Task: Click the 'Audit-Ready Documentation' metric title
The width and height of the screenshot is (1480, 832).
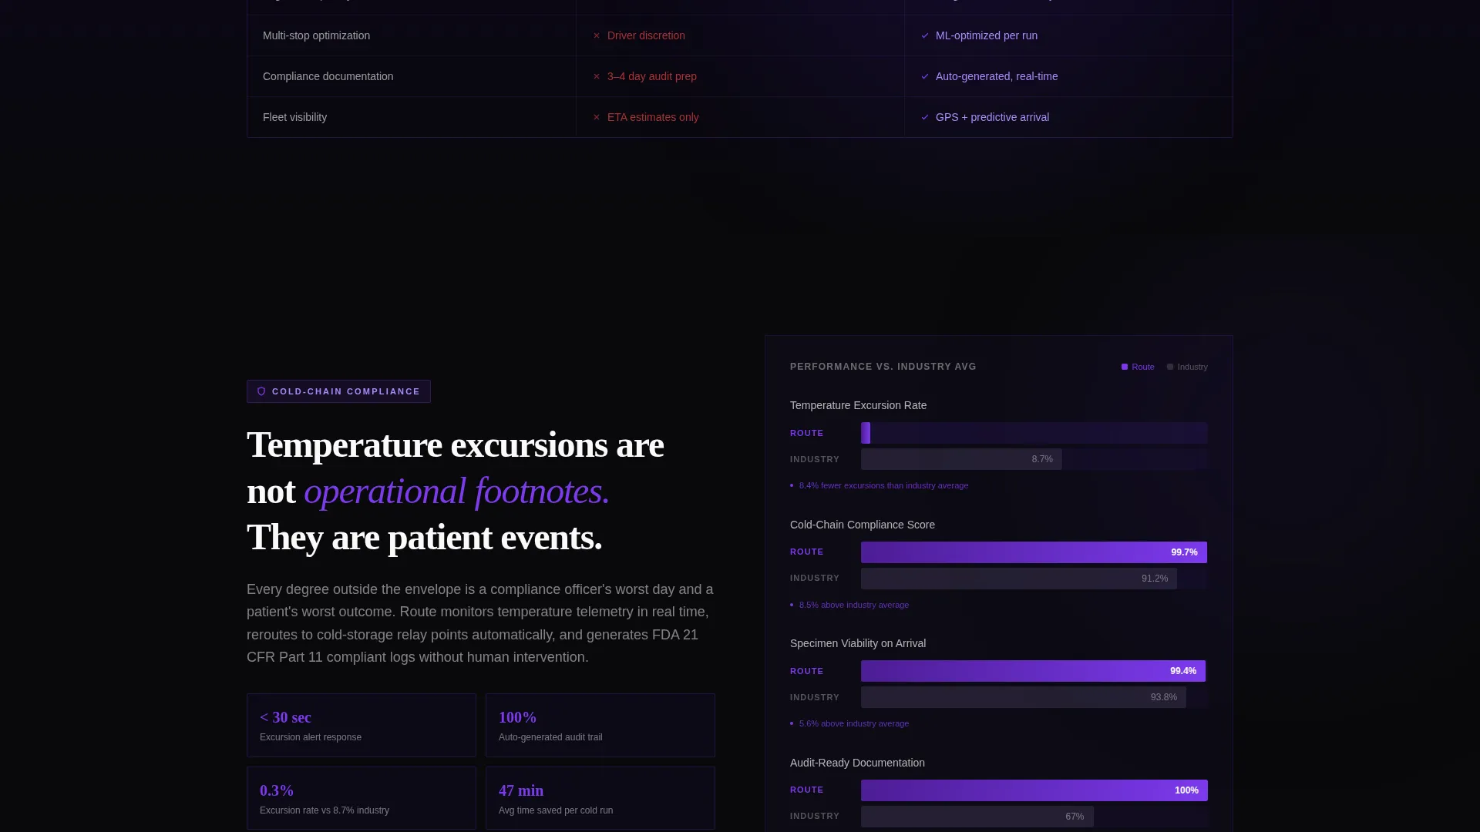Action: (x=857, y=763)
